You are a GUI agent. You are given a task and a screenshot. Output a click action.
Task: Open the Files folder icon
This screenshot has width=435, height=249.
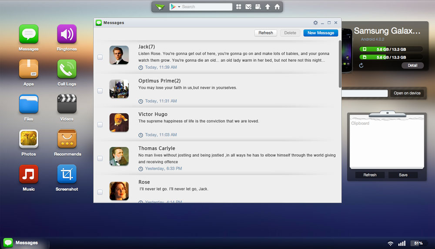29,104
